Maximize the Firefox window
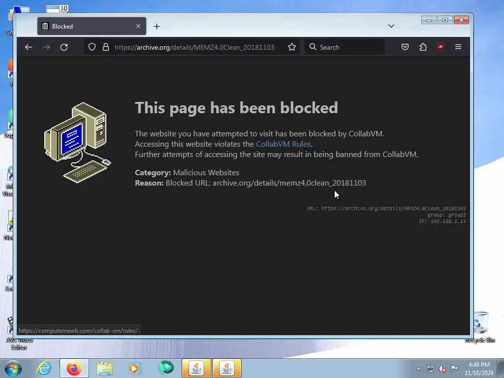This screenshot has width=504, height=378. point(445,20)
